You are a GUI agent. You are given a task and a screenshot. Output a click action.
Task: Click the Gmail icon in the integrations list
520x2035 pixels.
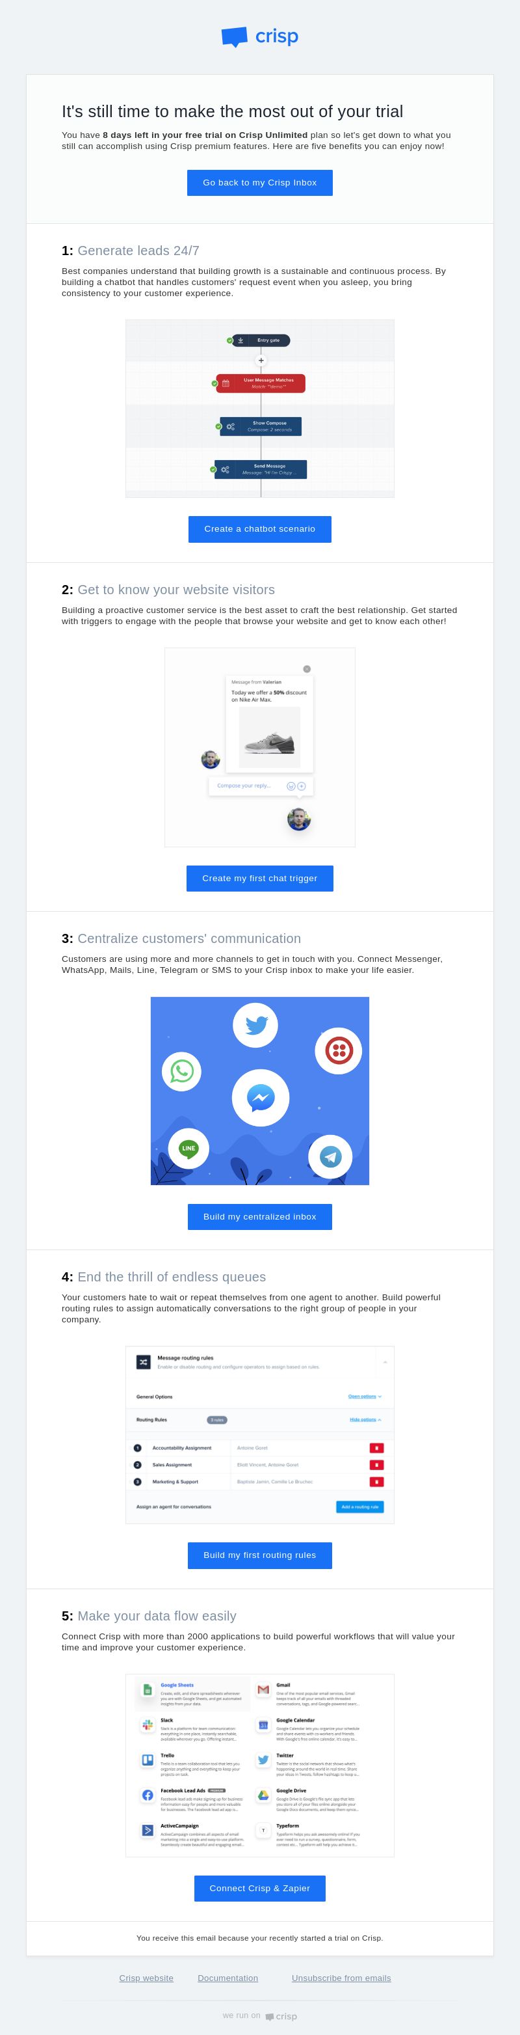263,1690
